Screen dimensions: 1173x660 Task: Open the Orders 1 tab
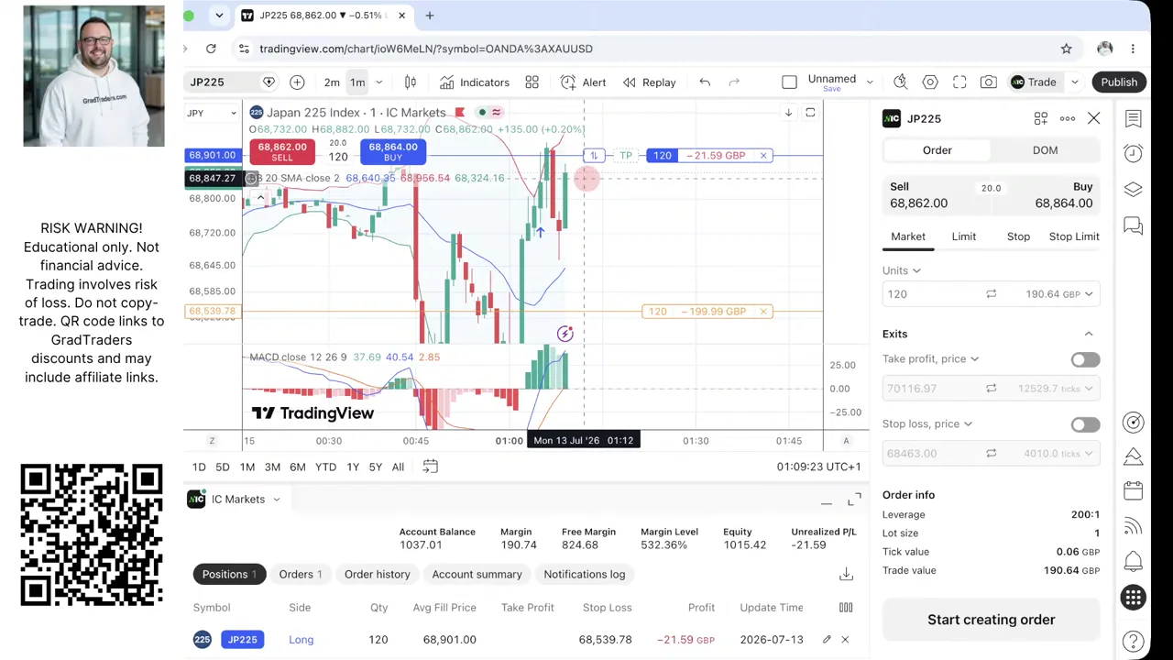(x=301, y=574)
